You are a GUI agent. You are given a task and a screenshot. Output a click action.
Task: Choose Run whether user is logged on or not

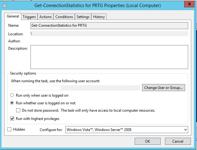(13, 103)
